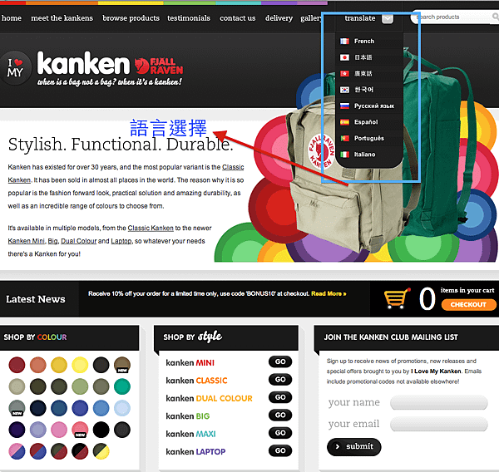Open the Dual Colour text link
This screenshot has height=472, width=499.
79,241
